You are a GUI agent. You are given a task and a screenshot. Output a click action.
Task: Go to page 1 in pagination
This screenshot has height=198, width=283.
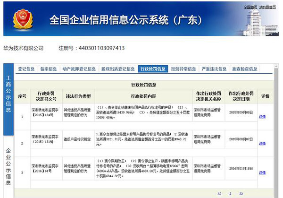point(230,193)
